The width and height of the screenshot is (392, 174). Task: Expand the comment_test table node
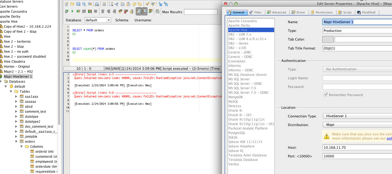tap(16, 111)
